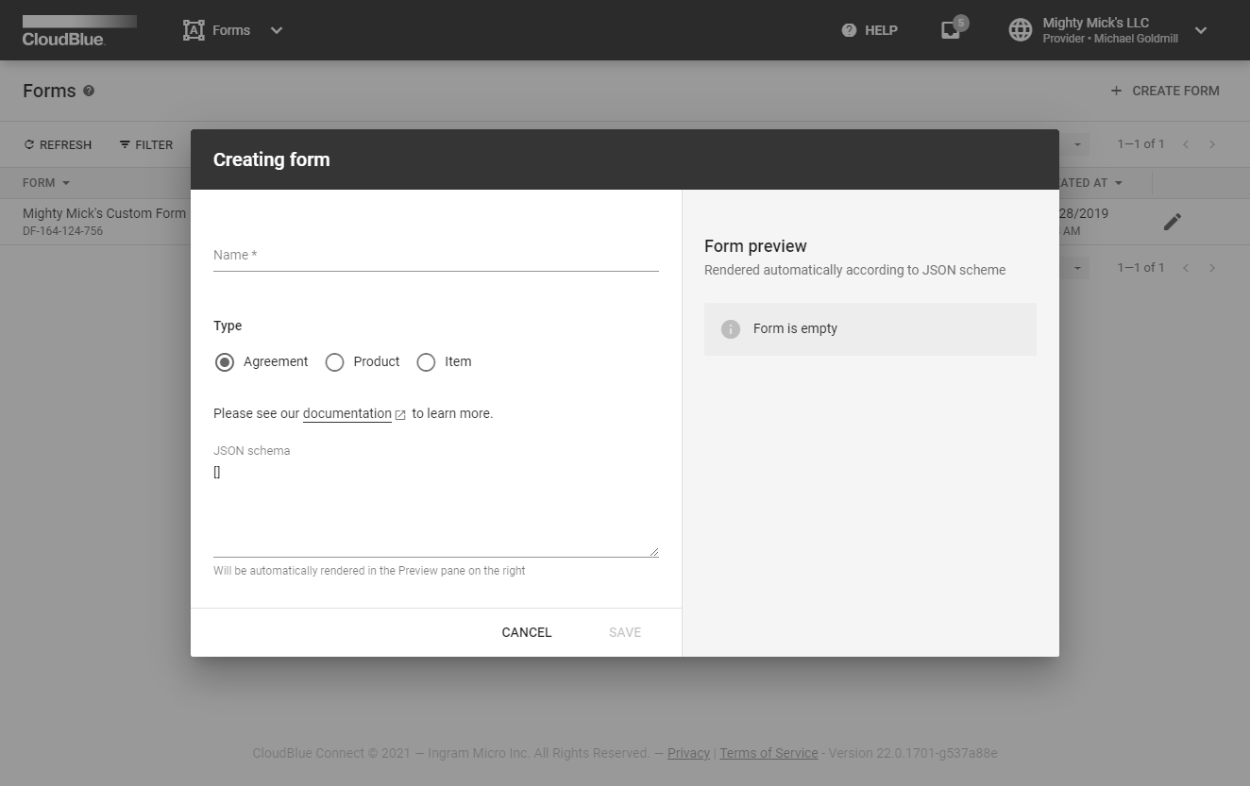
Task: Click the Forms module icon in header
Action: (x=194, y=30)
